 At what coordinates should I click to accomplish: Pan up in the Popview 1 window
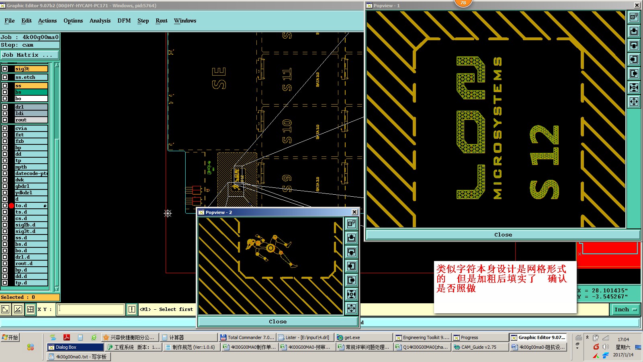tap(634, 31)
